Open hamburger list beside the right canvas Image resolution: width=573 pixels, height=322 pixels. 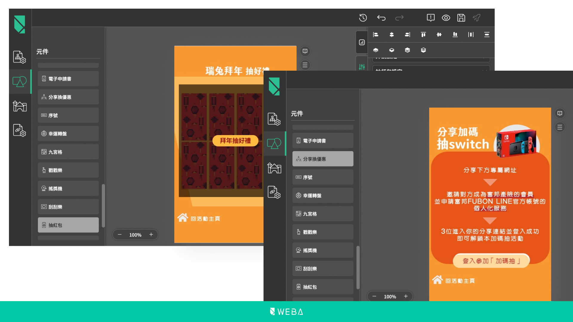click(x=560, y=127)
